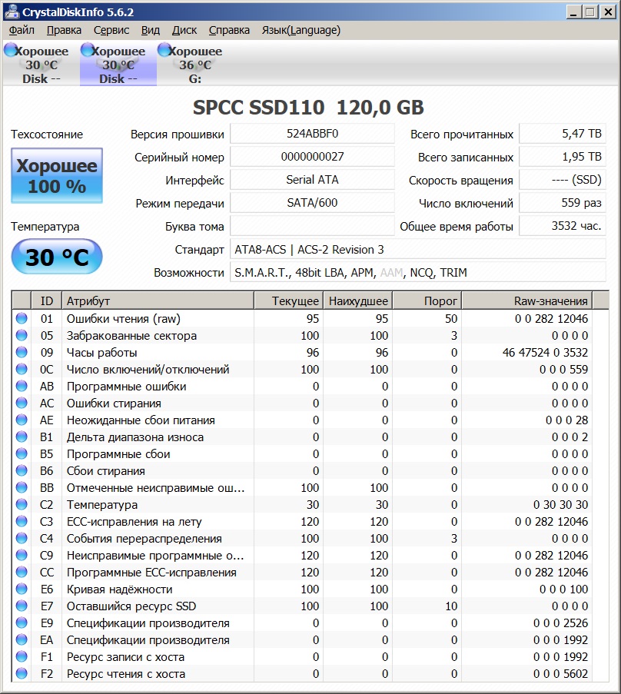Click the CrystalDiskInfo title bar app icon
This screenshot has height=694, width=621.
point(12,12)
